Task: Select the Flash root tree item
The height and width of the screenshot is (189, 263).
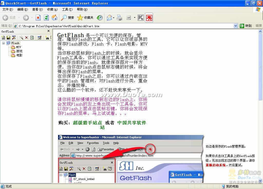Action: [x=15, y=43]
